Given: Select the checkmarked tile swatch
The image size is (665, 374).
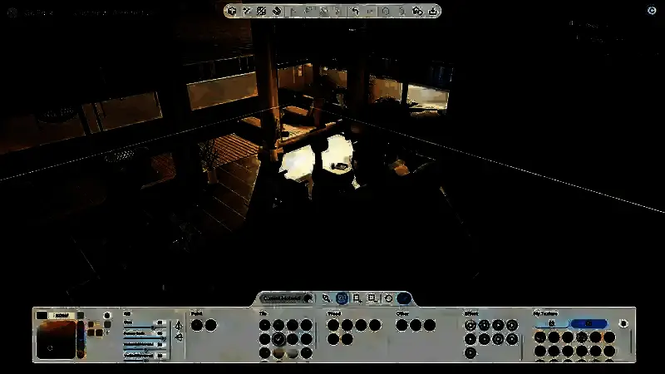Looking at the screenshot, I should tap(278, 339).
